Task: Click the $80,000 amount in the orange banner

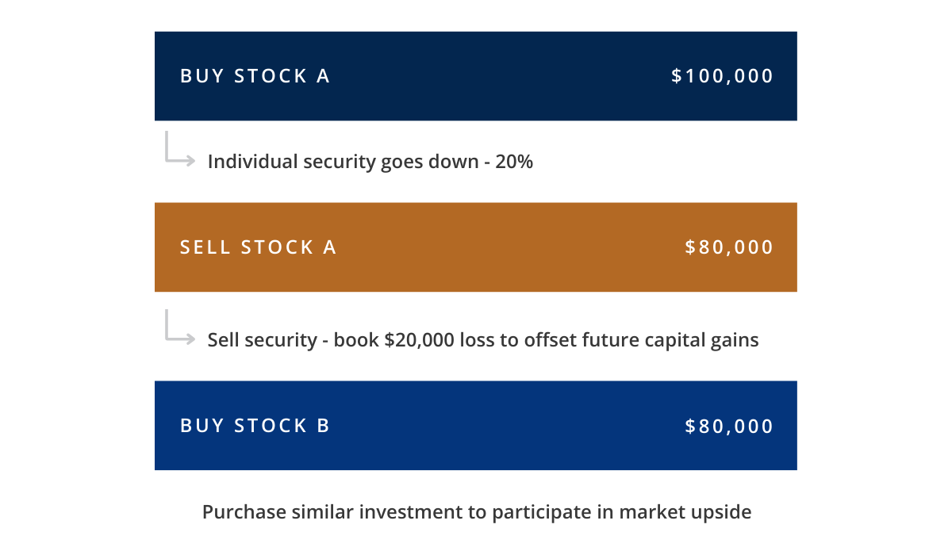Action: click(729, 247)
